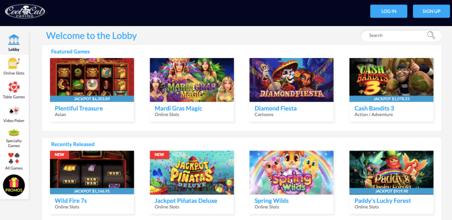Select the Online Slots slot machine icon
The height and width of the screenshot is (220, 452).
[14, 63]
